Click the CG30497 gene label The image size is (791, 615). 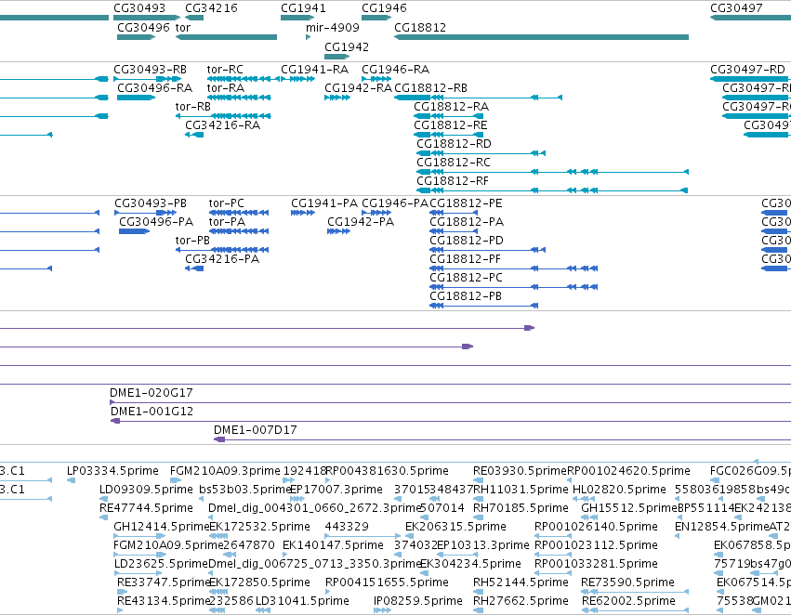[736, 8]
